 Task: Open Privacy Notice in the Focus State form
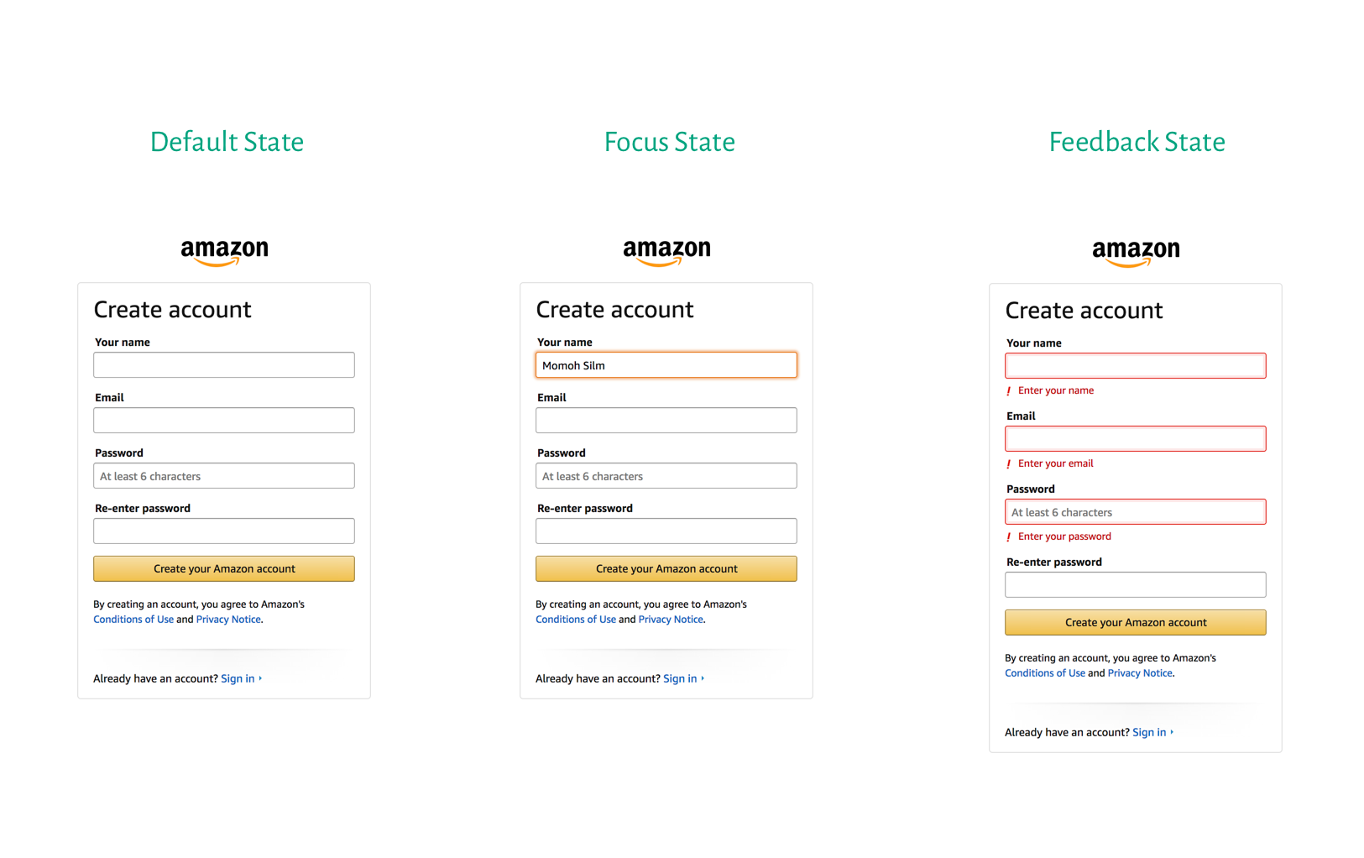click(x=671, y=619)
